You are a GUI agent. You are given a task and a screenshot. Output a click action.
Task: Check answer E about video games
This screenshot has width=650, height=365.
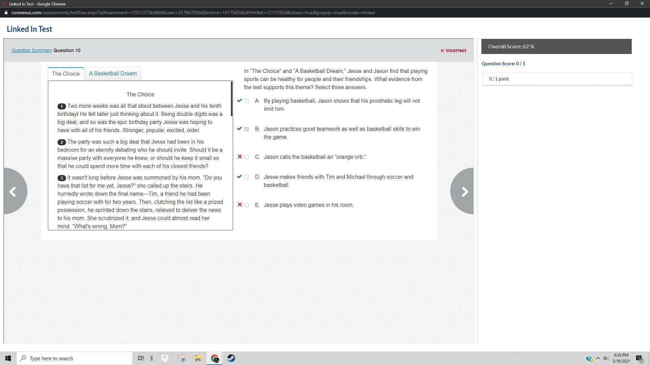pyautogui.click(x=246, y=205)
